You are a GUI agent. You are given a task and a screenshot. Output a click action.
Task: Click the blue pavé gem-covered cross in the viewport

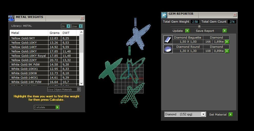[x=138, y=36]
